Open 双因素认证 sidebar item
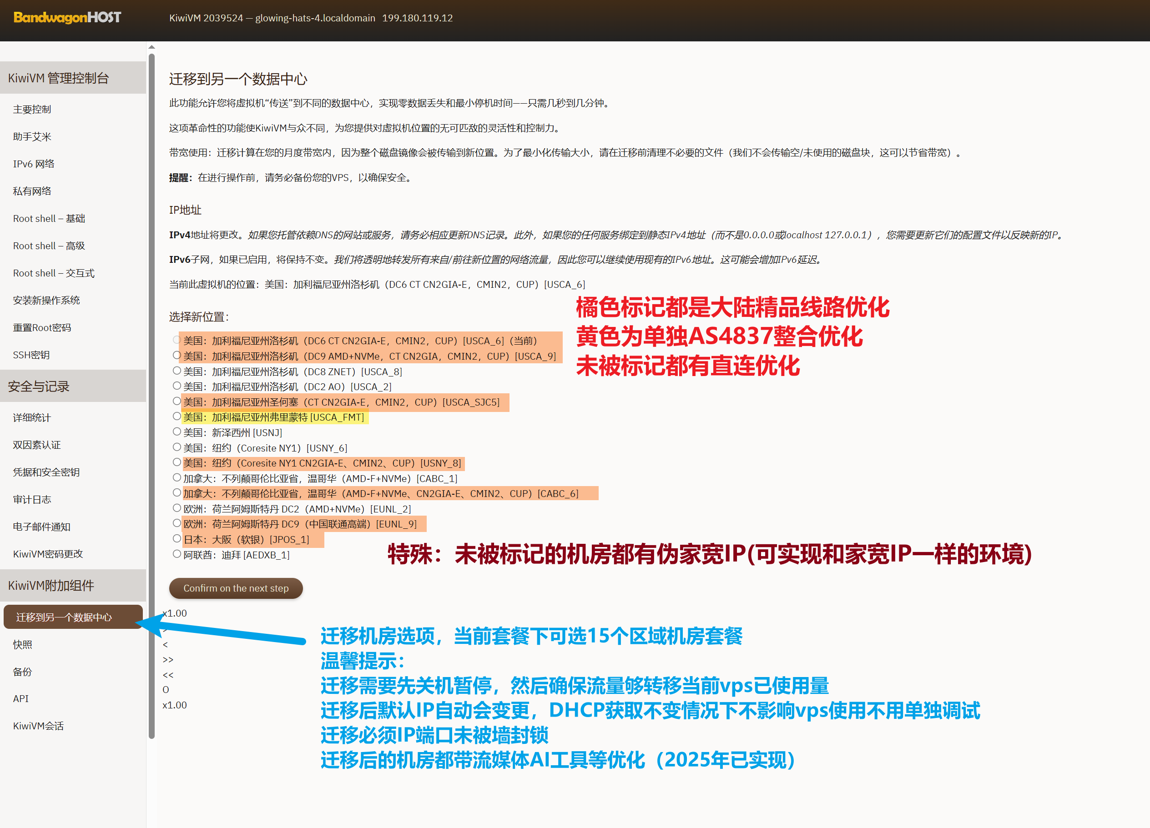Screen dimensions: 1150x828 coord(36,445)
